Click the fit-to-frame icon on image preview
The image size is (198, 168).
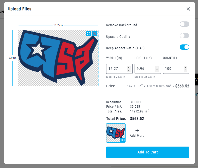(89, 34)
